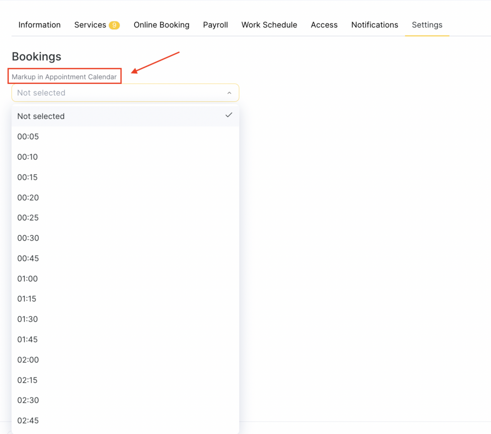Click the Markup in Appointment Calendar field
Viewport: 491px width, 434px height.
pyautogui.click(x=120, y=93)
